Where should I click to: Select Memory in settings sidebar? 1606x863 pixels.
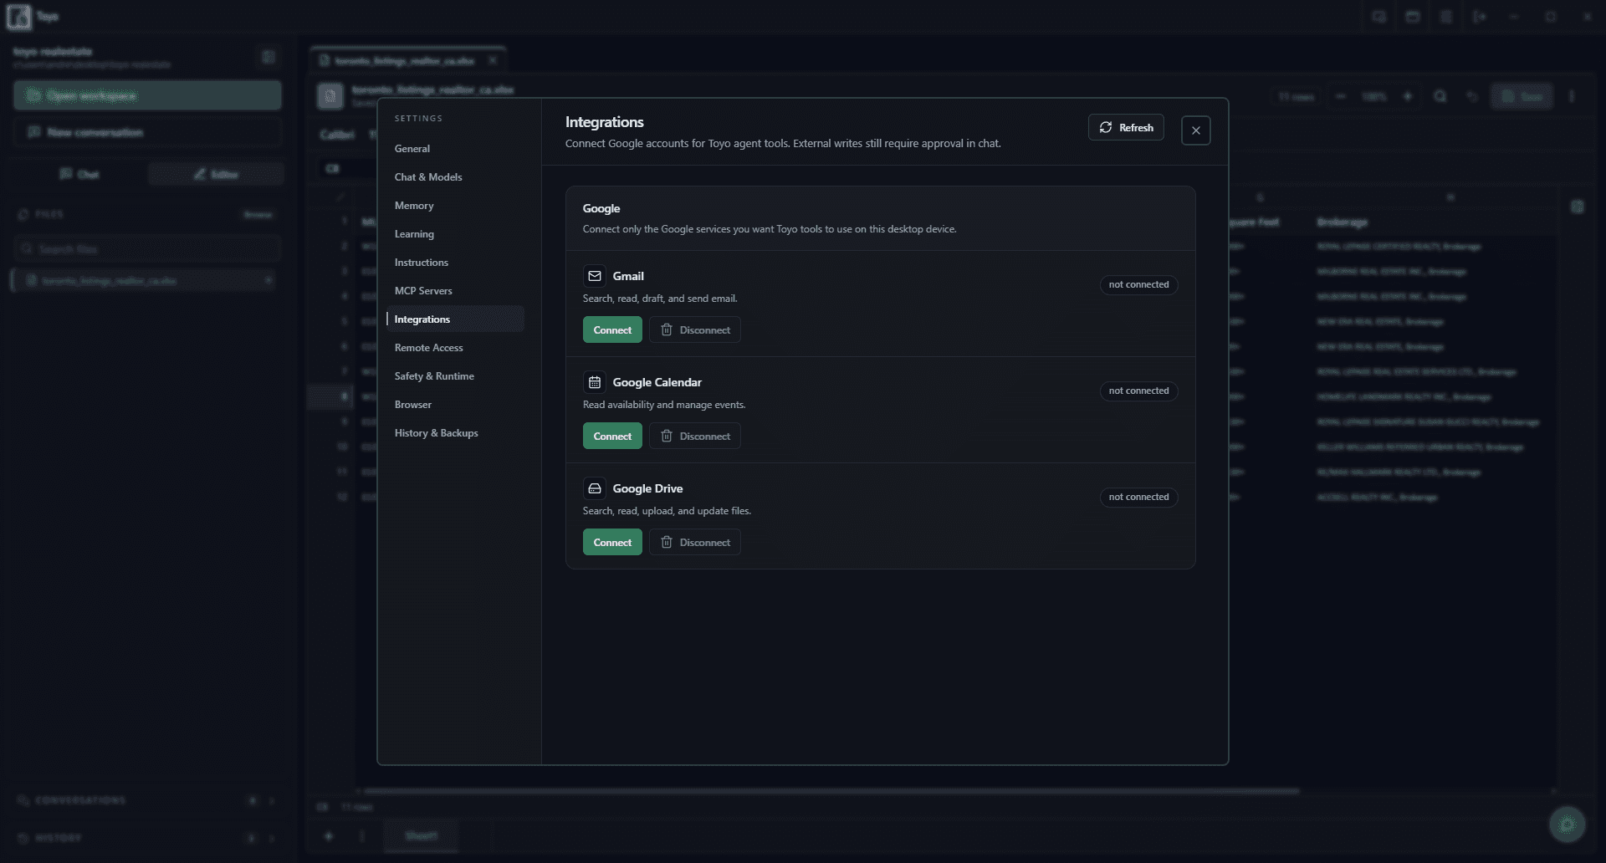click(x=455, y=206)
